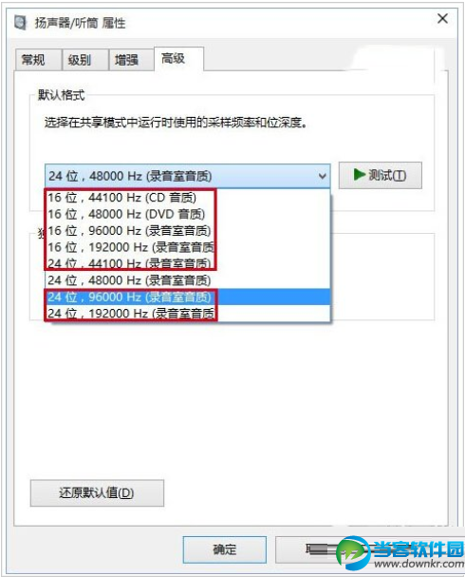Screen dimensions: 465x577
Task: Switch to the 增强 tab
Action: click(x=131, y=59)
